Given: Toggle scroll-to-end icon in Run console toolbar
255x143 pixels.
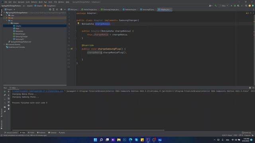Looking at the screenshot, I should (9, 102).
